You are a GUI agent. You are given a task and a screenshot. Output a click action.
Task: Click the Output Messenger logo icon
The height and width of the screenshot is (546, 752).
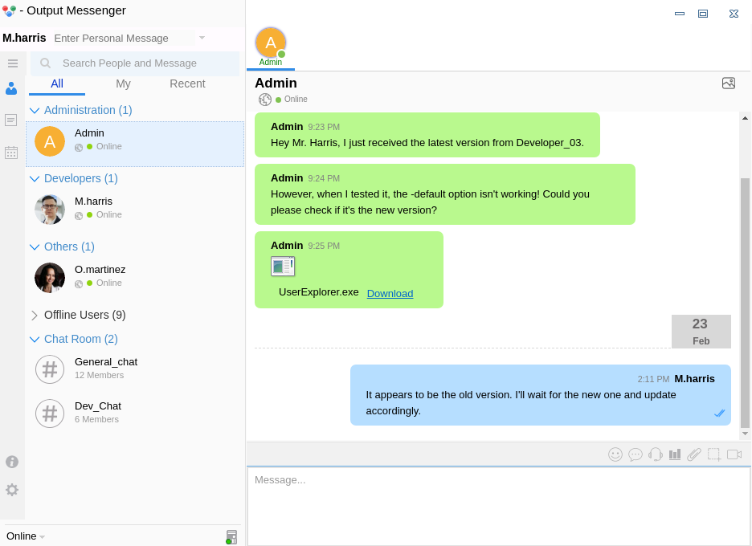9,10
